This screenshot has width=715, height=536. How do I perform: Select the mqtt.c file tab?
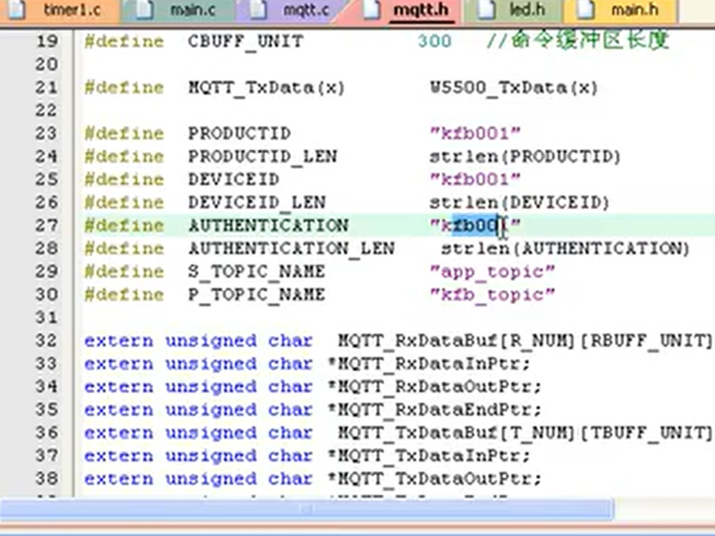305,11
